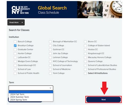Check School of Labor&Urban Studies box
The width and height of the screenshot is (126, 105).
pos(85,65)
